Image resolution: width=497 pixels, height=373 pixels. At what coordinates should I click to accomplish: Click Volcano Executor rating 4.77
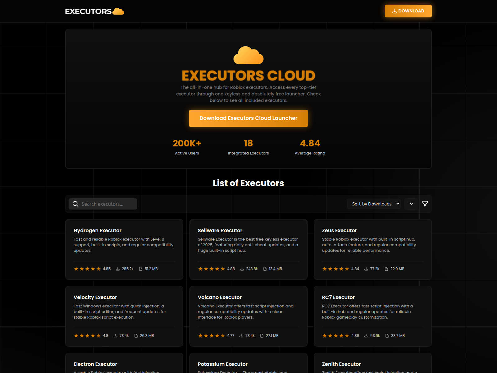(231, 336)
